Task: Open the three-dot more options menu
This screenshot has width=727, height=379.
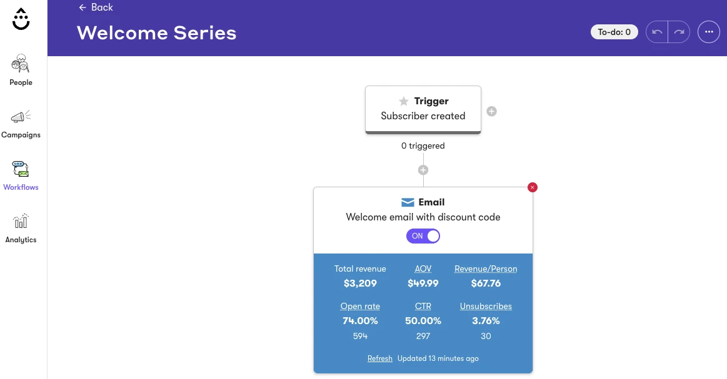Action: 709,32
